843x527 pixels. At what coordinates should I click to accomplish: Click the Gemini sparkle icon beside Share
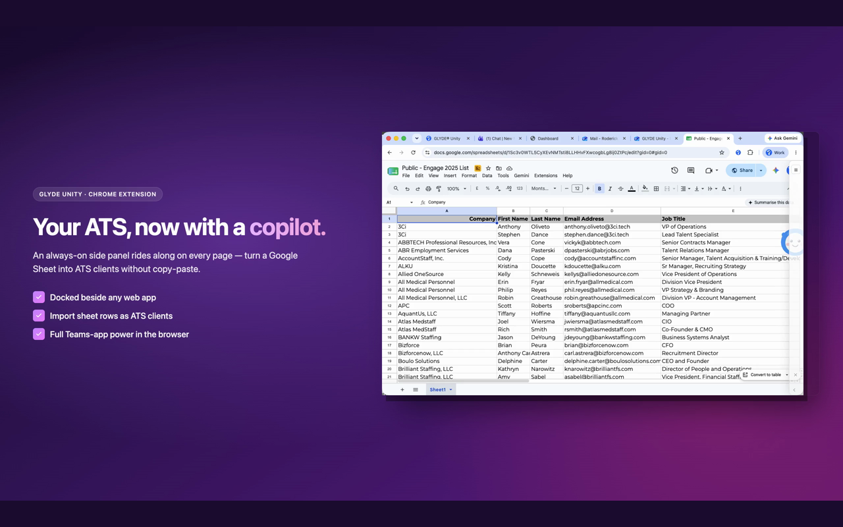[776, 171]
